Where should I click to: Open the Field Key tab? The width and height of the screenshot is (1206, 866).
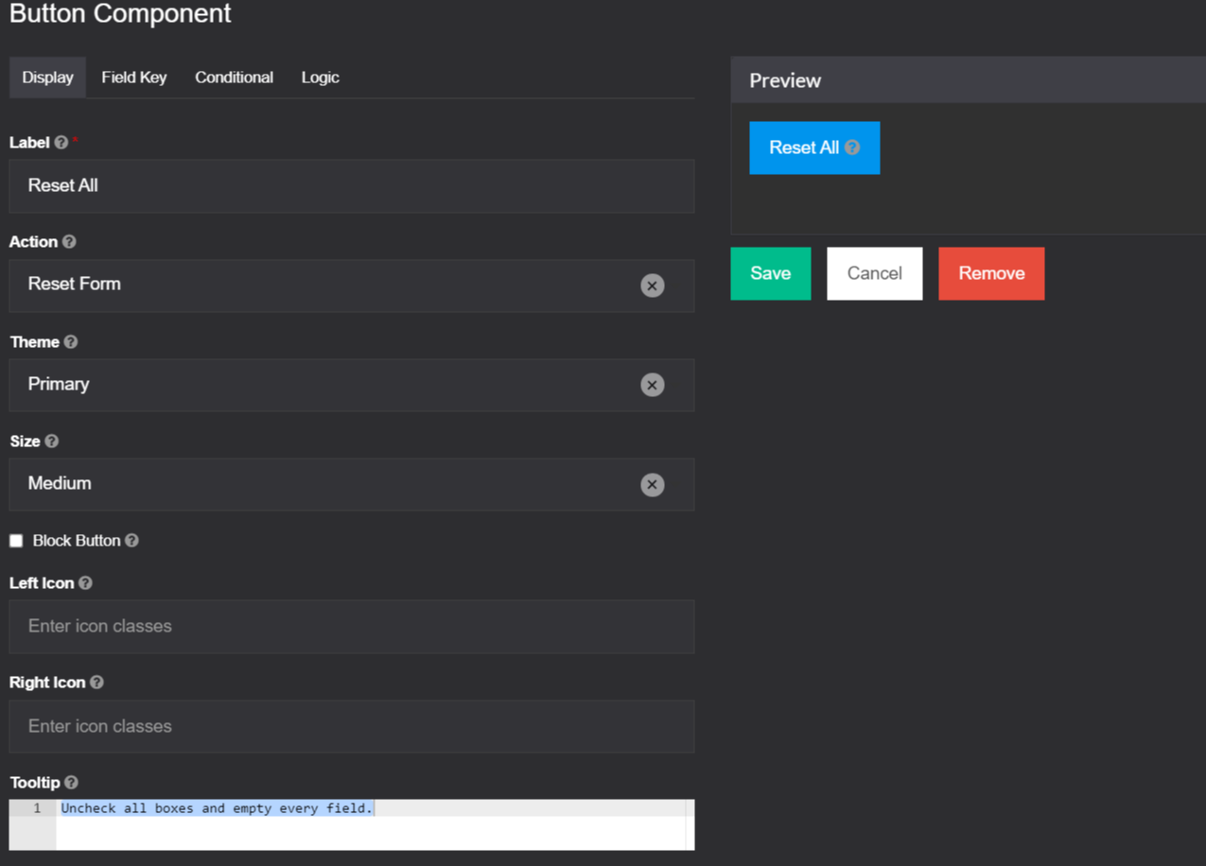pos(133,77)
